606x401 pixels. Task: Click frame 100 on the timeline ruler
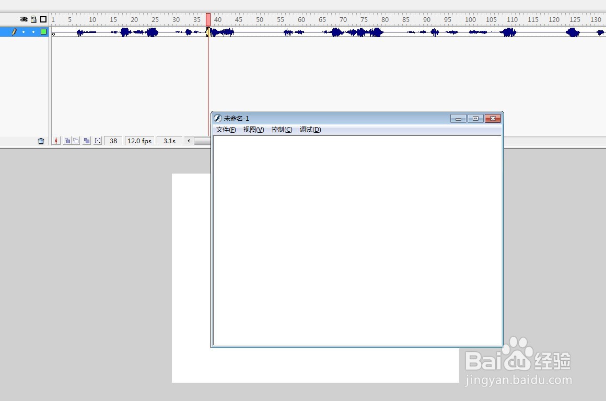(470, 19)
